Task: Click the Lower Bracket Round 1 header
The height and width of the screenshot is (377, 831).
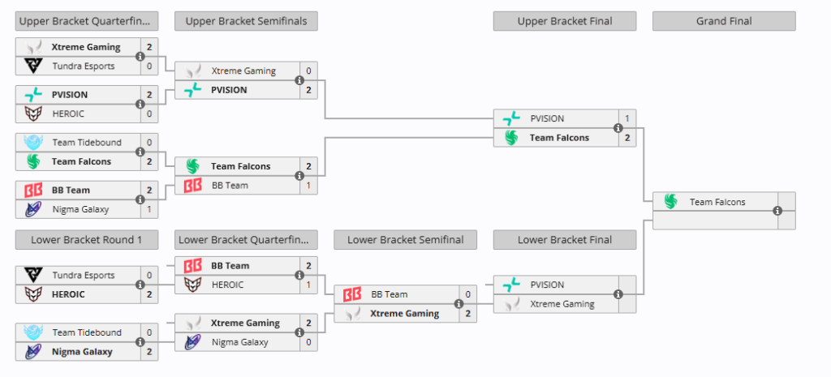Action: [87, 240]
